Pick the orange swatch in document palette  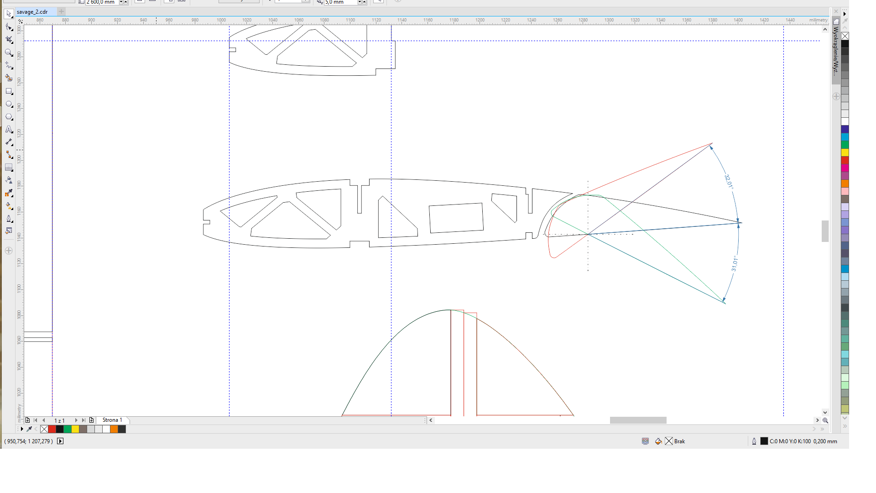(x=114, y=429)
